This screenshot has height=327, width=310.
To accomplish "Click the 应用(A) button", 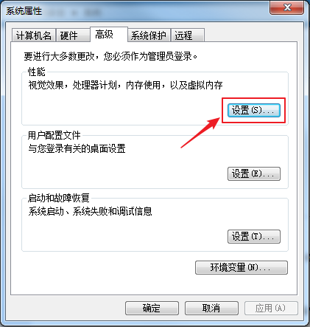I will click(x=271, y=308).
